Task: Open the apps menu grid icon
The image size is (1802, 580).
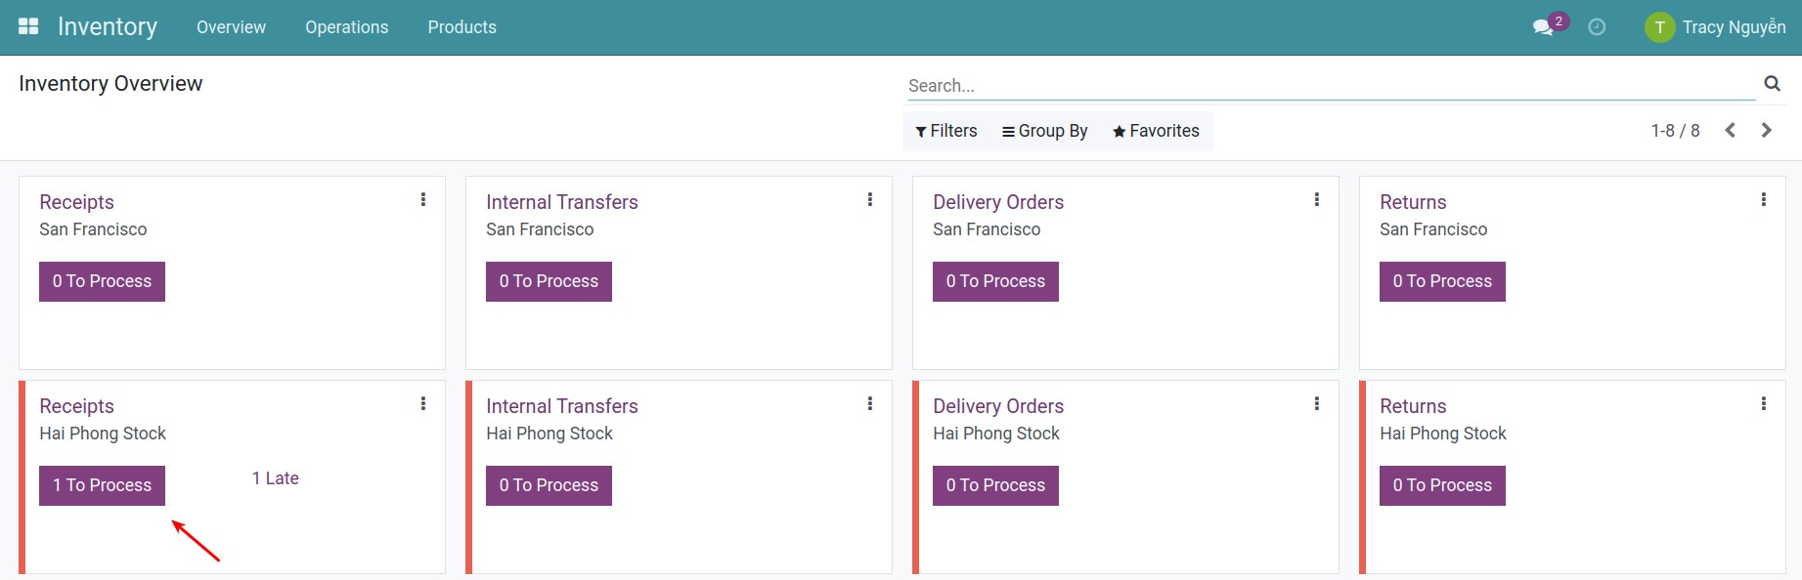Action: [27, 24]
